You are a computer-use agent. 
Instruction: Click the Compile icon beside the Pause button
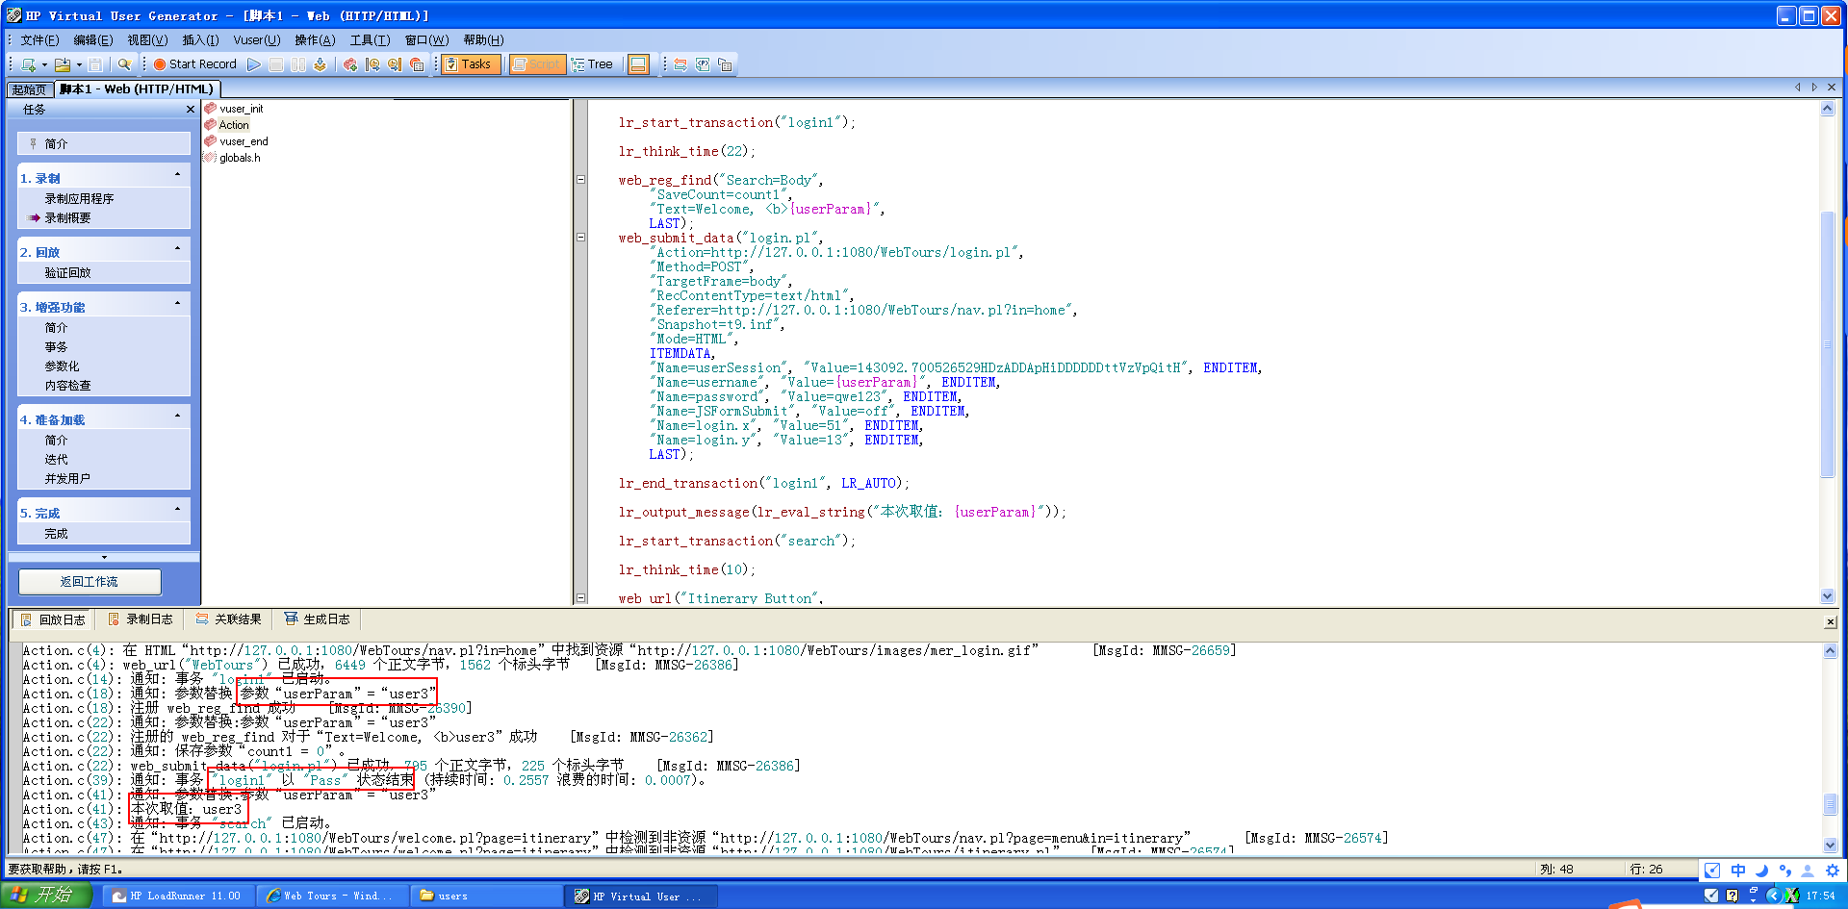pyautogui.click(x=321, y=64)
